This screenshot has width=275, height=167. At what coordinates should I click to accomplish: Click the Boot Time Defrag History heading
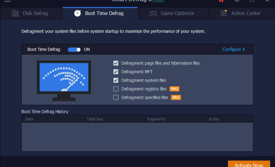[45, 111]
